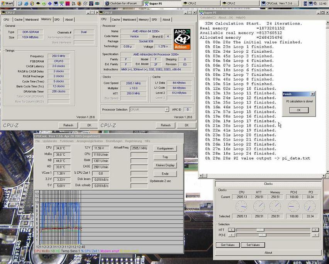Click the binoculars-style quick launch icon
Image resolution: width=329 pixels, height=264 pixels.
97,3
